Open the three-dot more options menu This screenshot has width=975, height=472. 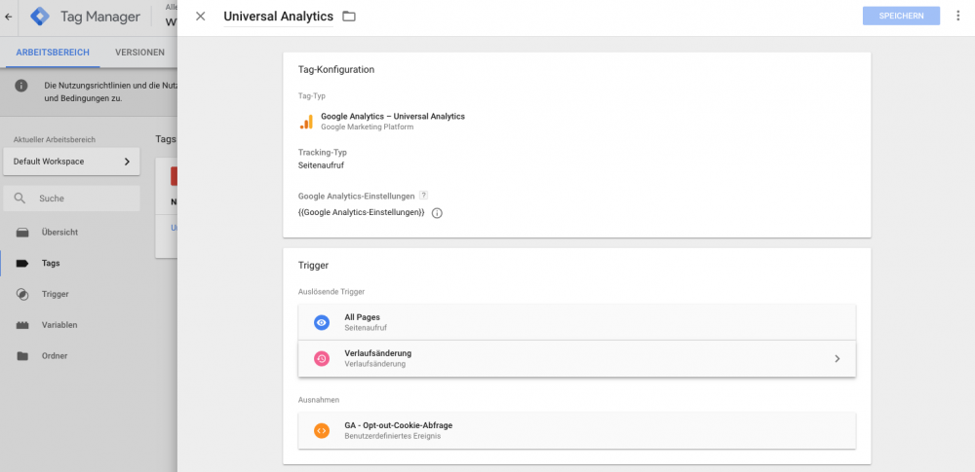957,17
